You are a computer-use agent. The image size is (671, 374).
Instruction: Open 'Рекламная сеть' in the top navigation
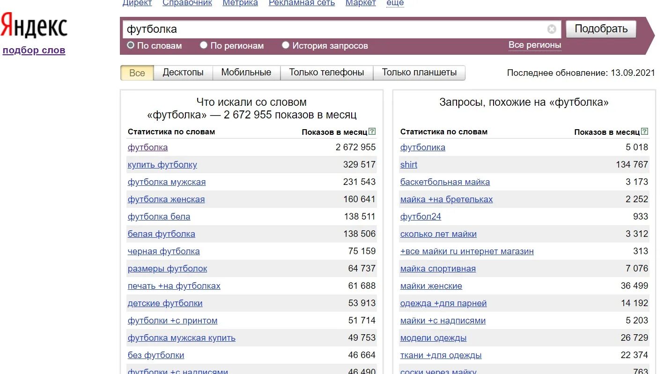(x=302, y=3)
